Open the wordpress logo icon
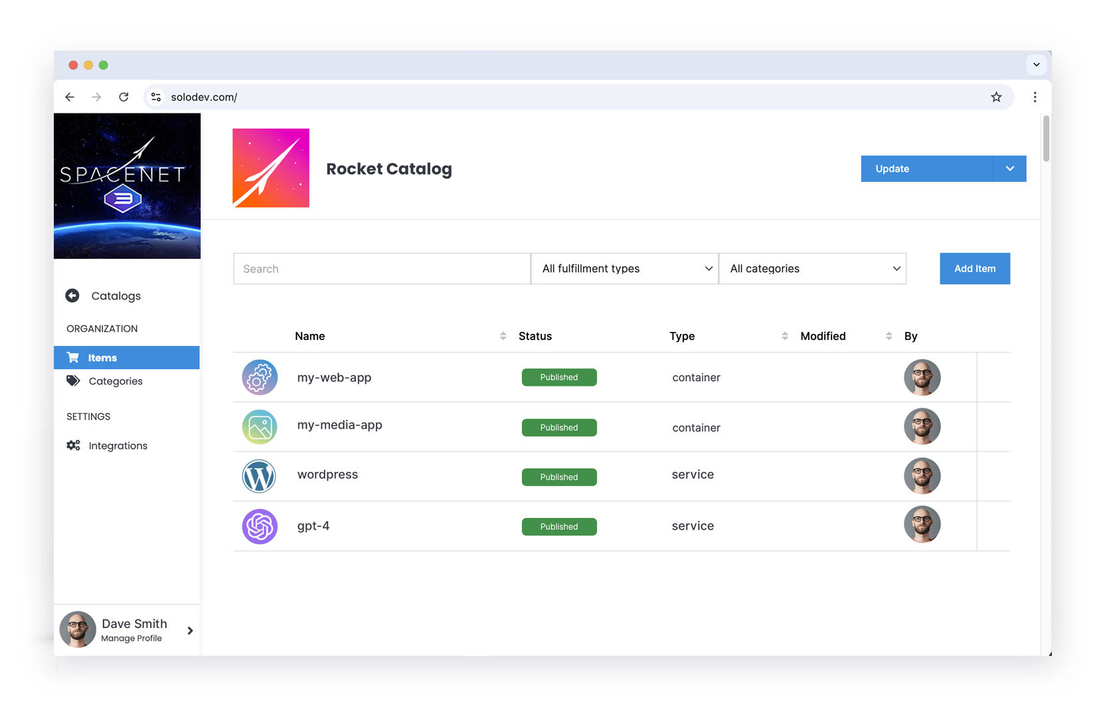 [x=259, y=476]
